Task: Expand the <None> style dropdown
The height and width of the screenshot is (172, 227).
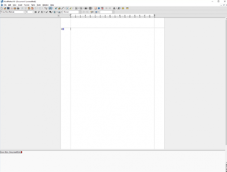Action: [80, 12]
